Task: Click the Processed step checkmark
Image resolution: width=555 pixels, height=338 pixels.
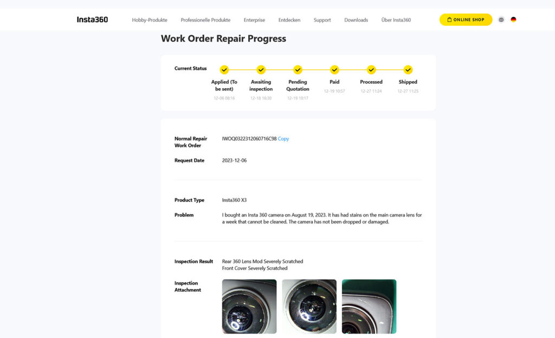Action: coord(371,70)
